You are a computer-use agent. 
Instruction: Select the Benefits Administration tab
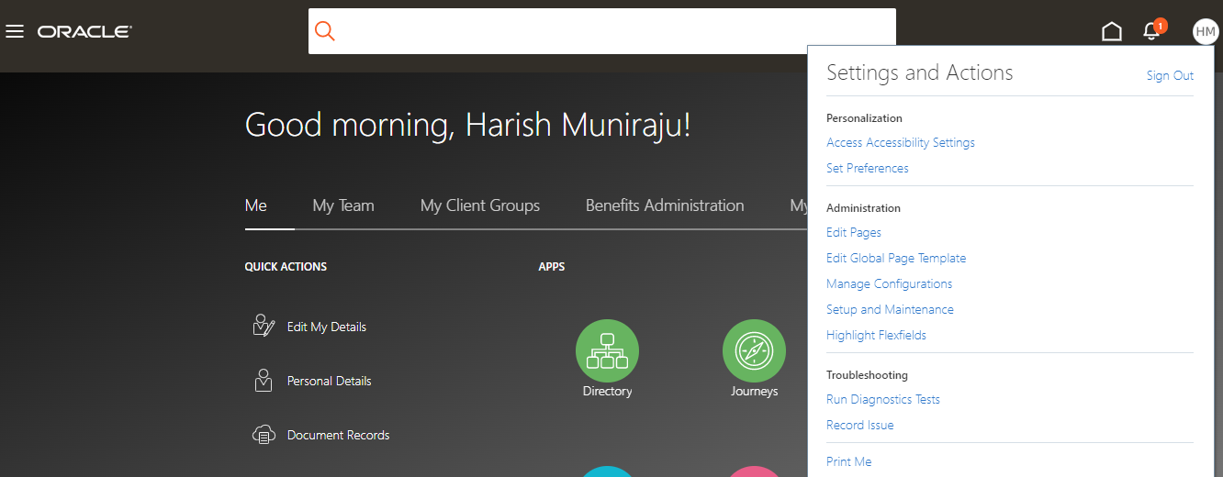click(665, 205)
